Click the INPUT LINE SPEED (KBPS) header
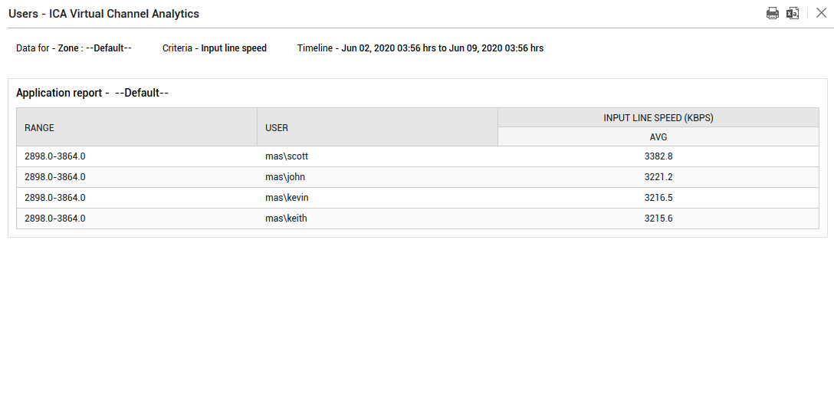The image size is (834, 401). point(658,118)
